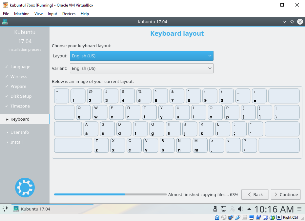The image size is (305, 221).
Task: Click the tilde backtick key
Action: (x=61, y=96)
